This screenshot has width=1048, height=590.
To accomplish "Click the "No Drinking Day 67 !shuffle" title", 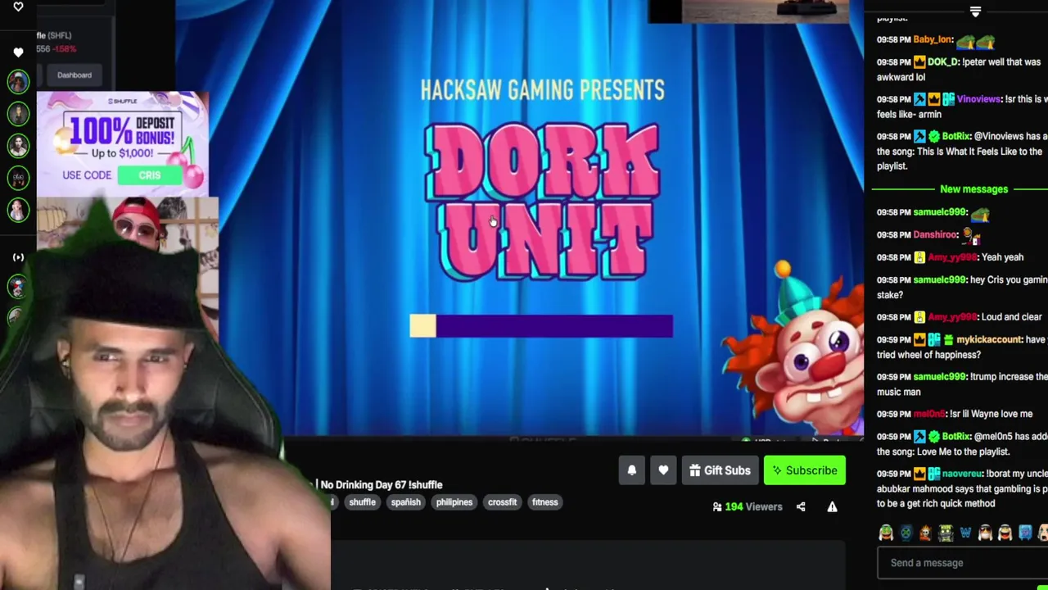I will tap(381, 485).
